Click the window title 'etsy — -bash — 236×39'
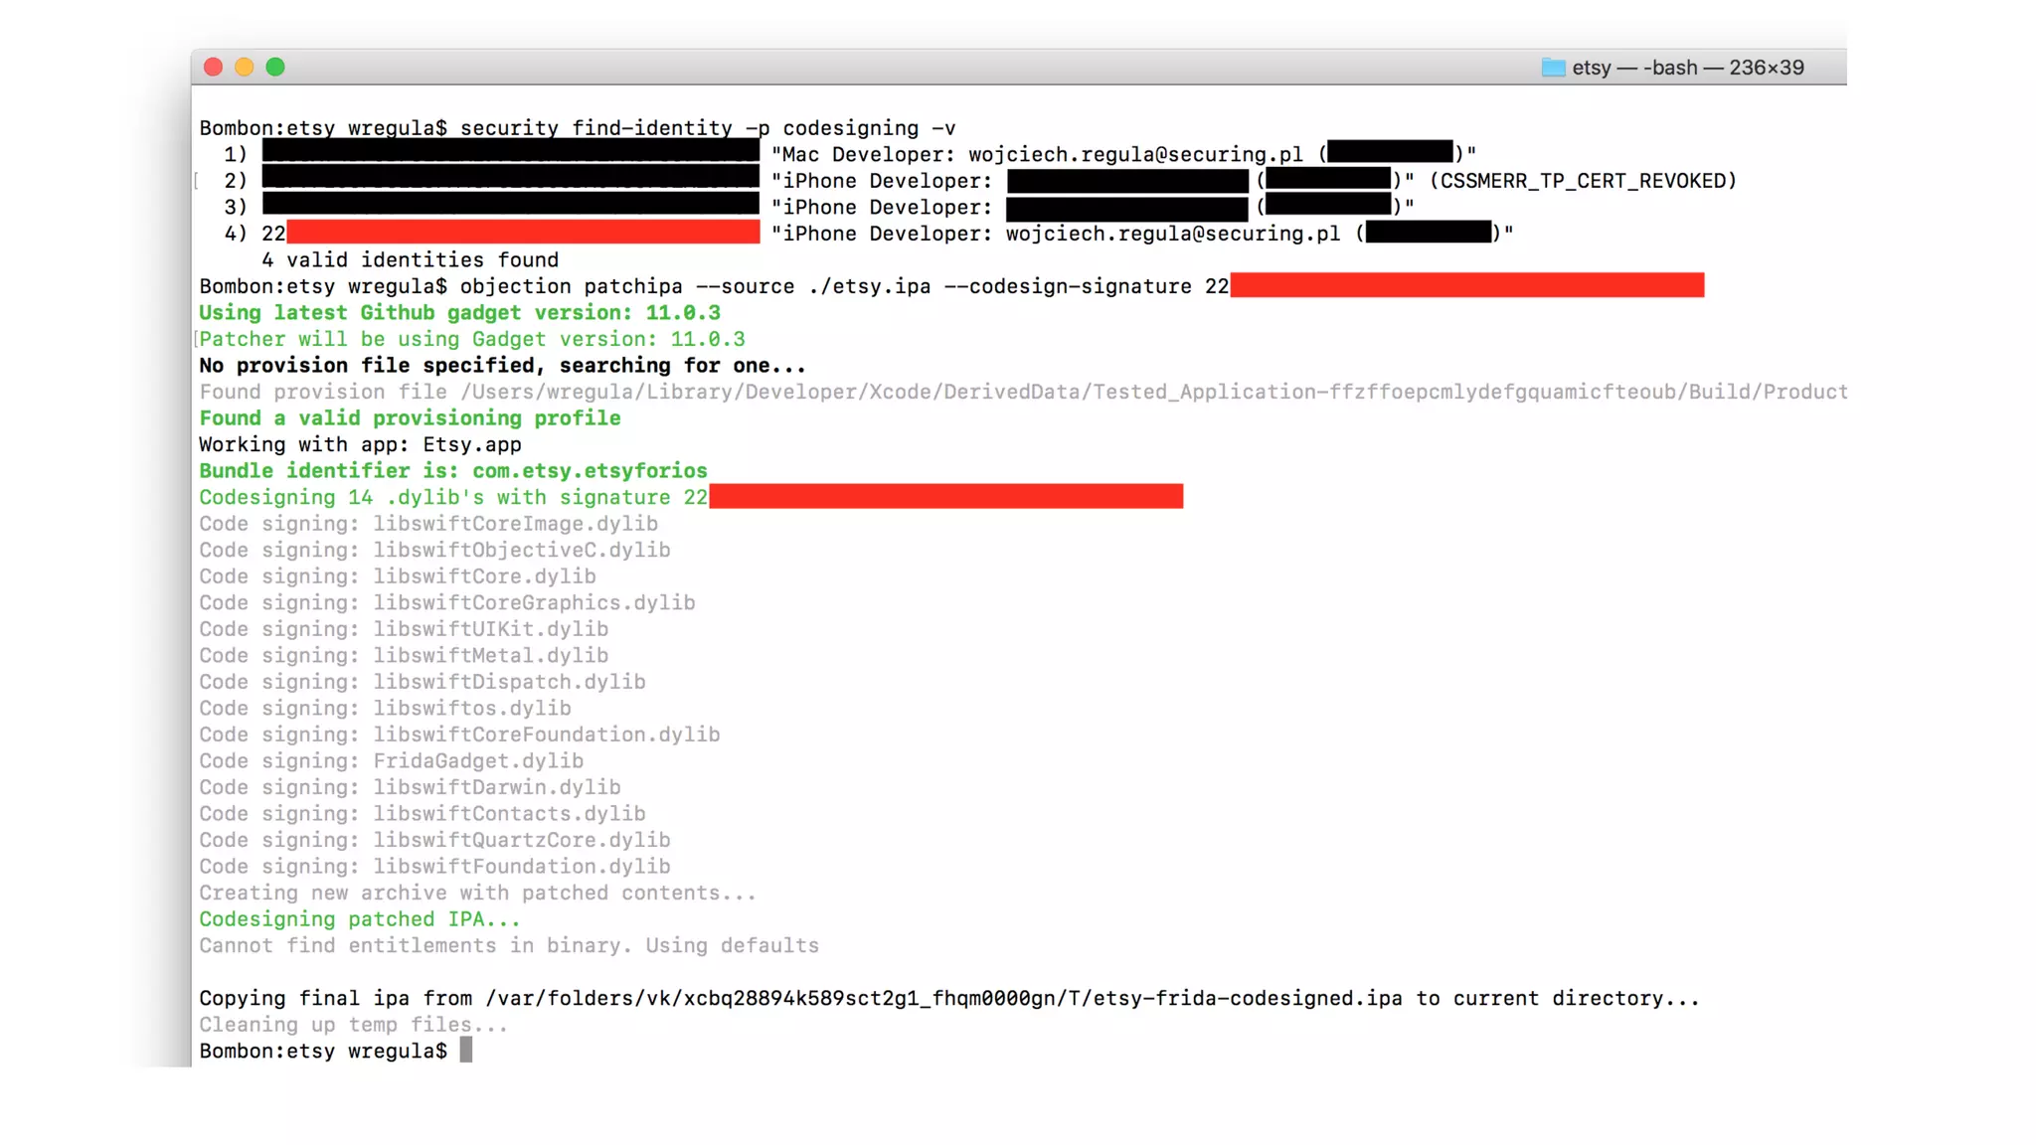The image size is (2036, 1145). tap(1687, 68)
